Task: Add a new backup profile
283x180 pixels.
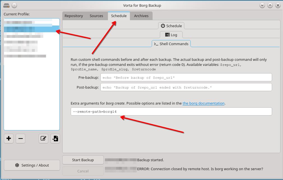Action: tap(9, 139)
